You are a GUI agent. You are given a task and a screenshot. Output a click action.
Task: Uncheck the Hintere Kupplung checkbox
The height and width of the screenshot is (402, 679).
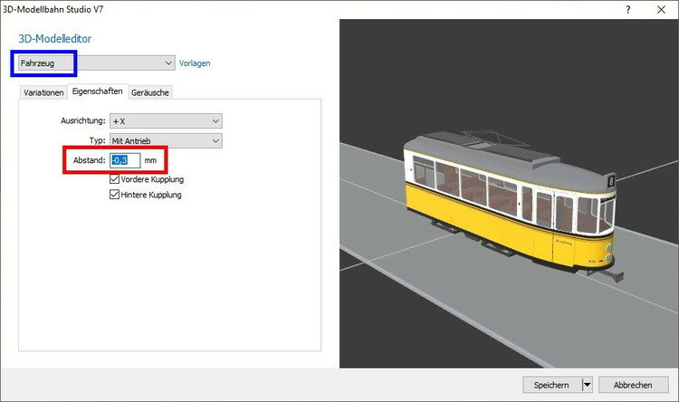(x=114, y=195)
